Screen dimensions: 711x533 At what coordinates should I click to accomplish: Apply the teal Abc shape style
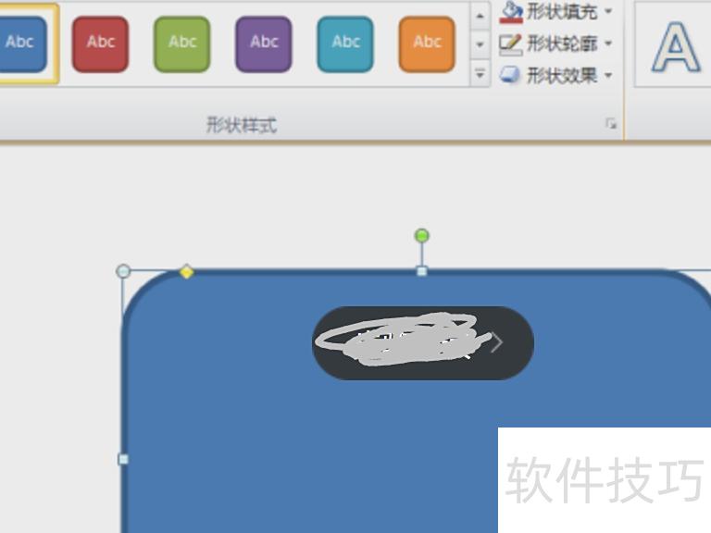pyautogui.click(x=345, y=44)
